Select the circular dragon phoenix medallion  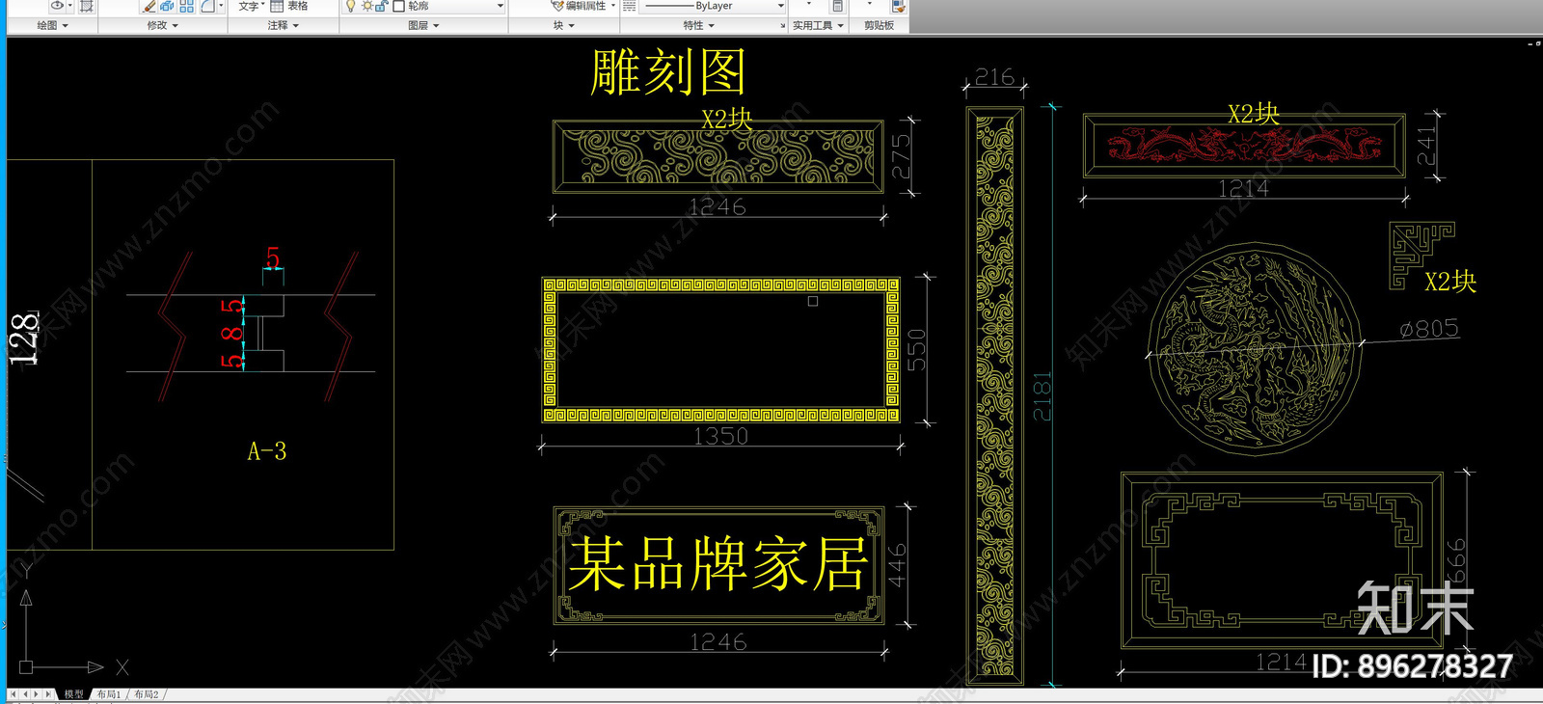click(x=1254, y=350)
